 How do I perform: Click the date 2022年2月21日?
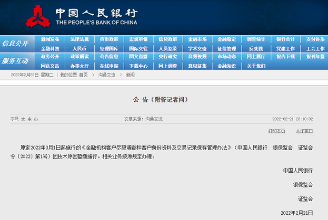pos(297,213)
